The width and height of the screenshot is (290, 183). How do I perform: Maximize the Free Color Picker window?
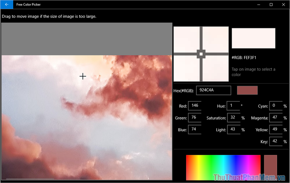click(271, 5)
